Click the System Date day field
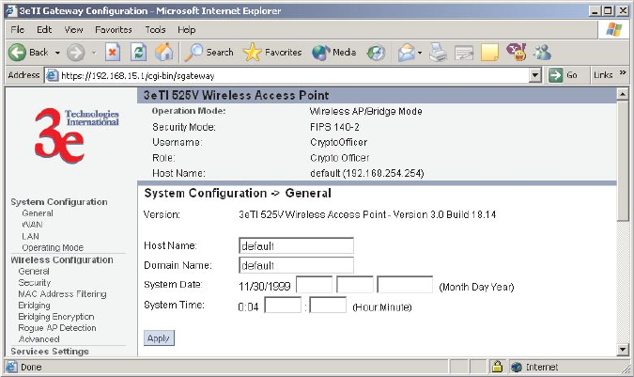Image resolution: width=634 pixels, height=377 pixels. pos(355,284)
